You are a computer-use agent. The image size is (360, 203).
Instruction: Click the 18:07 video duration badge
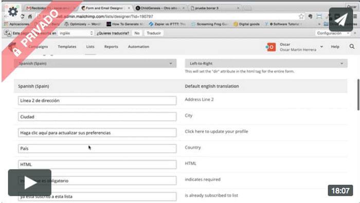tap(340, 191)
